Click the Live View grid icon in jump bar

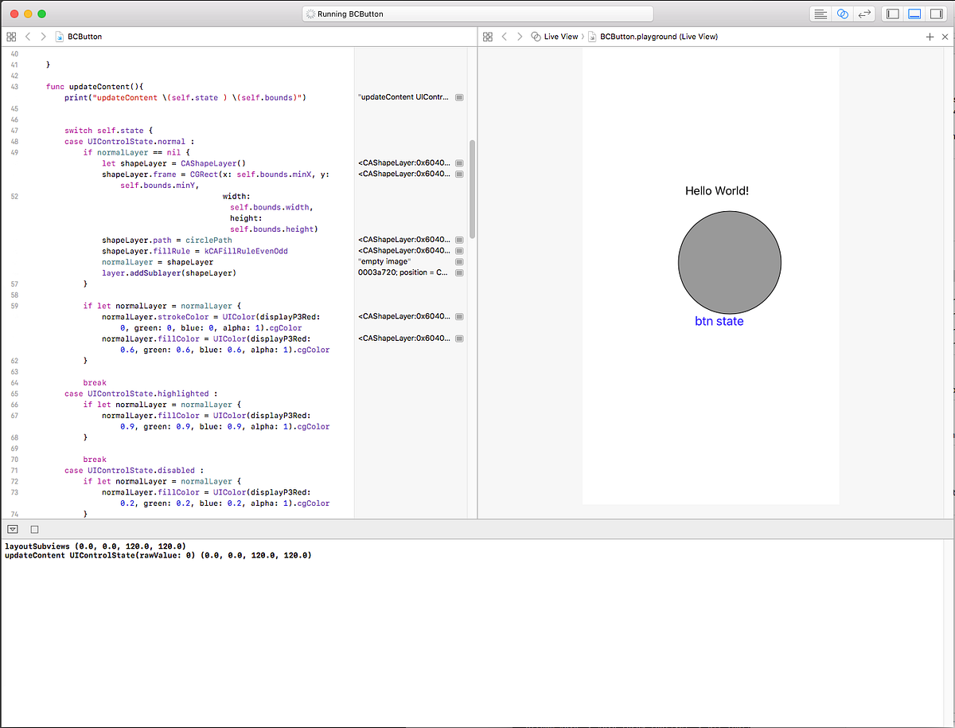(488, 37)
